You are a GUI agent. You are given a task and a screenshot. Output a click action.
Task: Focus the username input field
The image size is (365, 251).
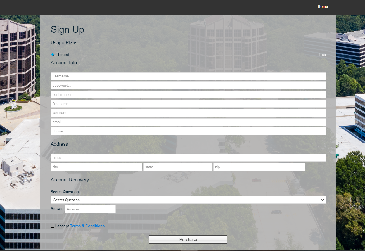point(188,76)
